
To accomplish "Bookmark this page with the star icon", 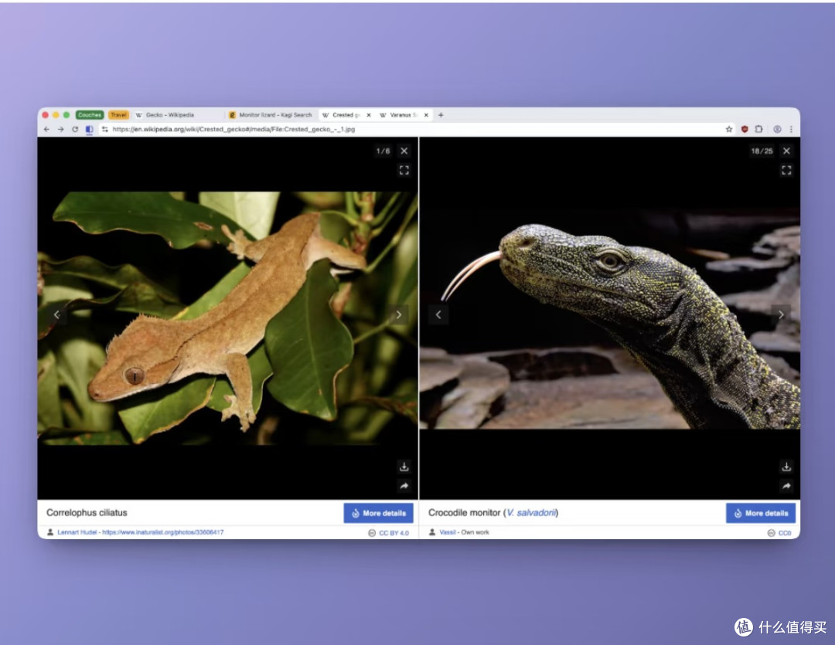I will pyautogui.click(x=729, y=129).
